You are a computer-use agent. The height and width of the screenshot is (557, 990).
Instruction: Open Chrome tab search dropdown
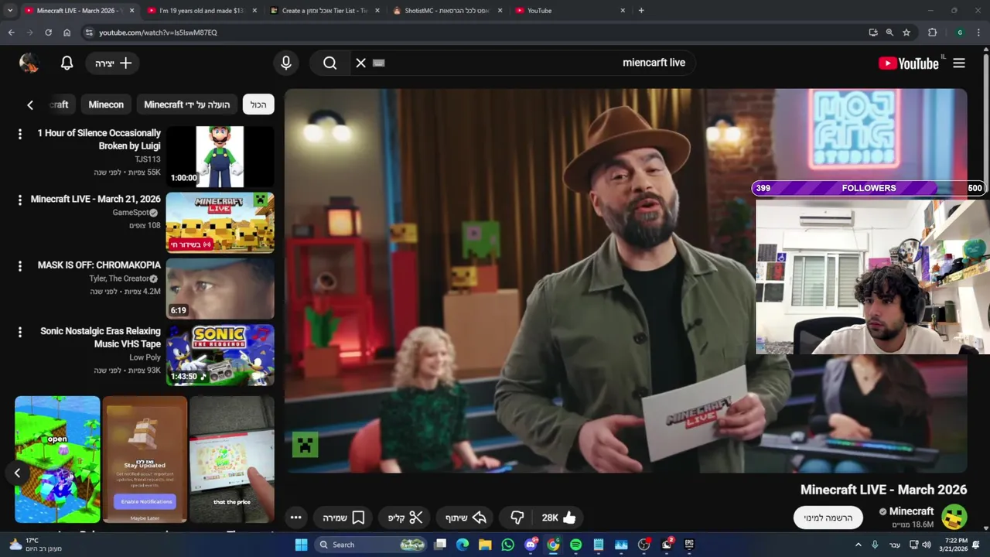9,11
